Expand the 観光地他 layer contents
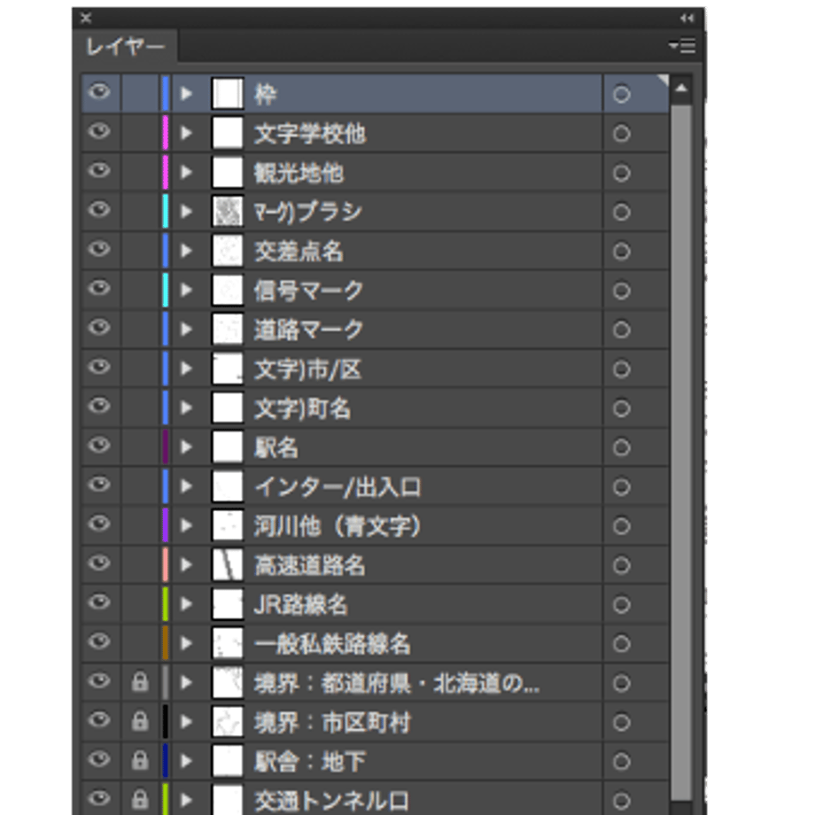The image size is (815, 815). (x=186, y=172)
